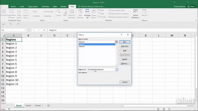The width and height of the screenshot is (198, 111).
Task: Set zoom to 100%
Action: (65, 13)
